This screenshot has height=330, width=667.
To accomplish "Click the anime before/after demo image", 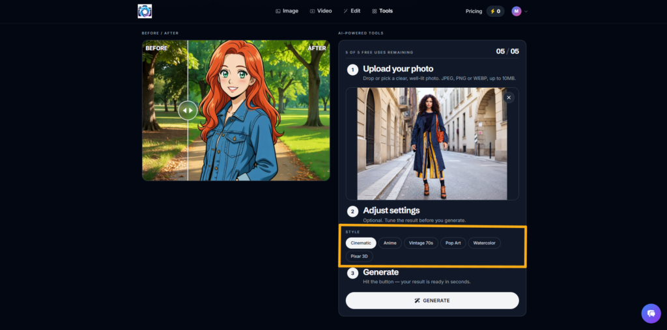I will coord(236,111).
